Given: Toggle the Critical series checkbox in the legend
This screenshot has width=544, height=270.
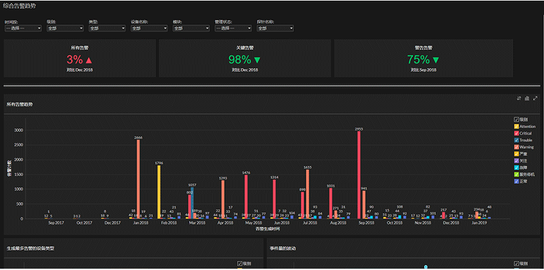Looking at the screenshot, I should 516,133.
